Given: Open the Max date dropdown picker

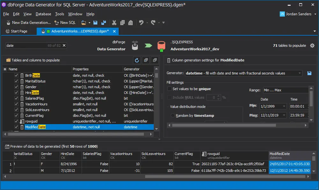Looking at the screenshot, I should click(x=284, y=115).
